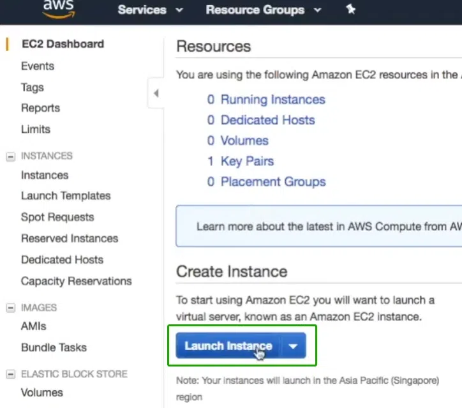Collapse the IMAGES sidebar section
Screen dimensions: 462x408
point(10,308)
